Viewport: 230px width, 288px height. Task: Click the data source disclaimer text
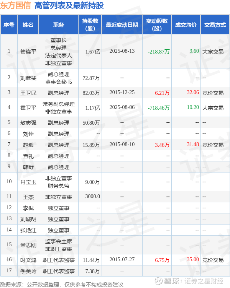coord(61,285)
